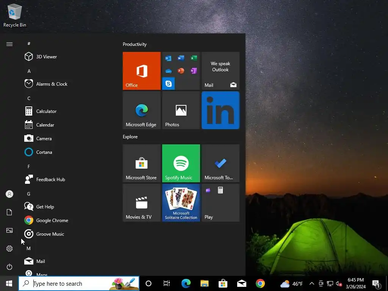Open network status tray icon
388x291 pixels.
coord(330,283)
